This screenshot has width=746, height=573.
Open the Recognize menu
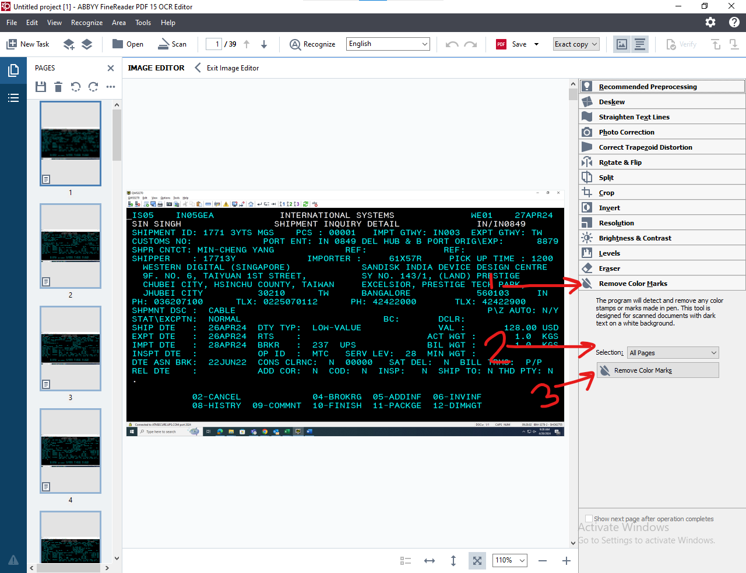(x=87, y=23)
